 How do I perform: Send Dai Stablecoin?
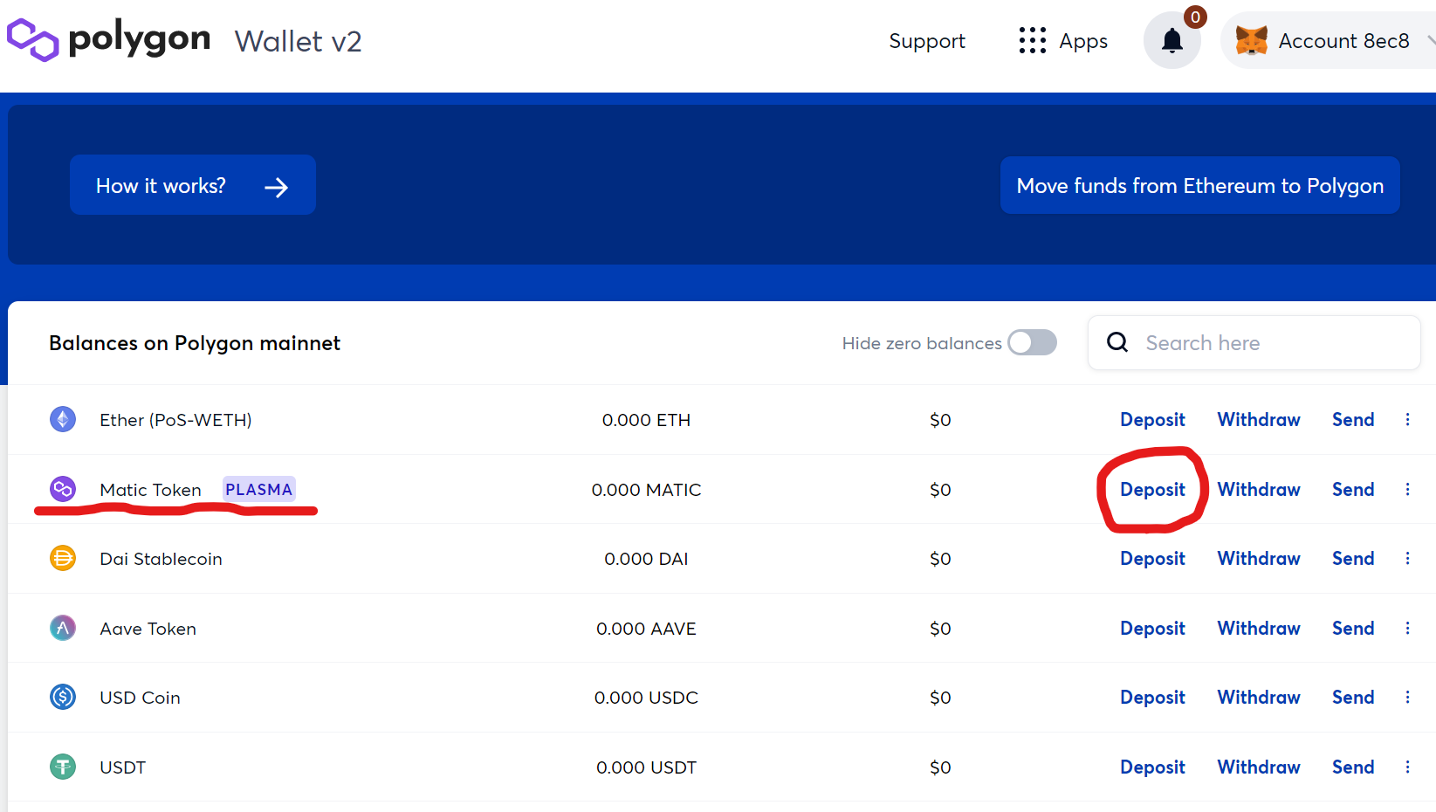click(1353, 558)
